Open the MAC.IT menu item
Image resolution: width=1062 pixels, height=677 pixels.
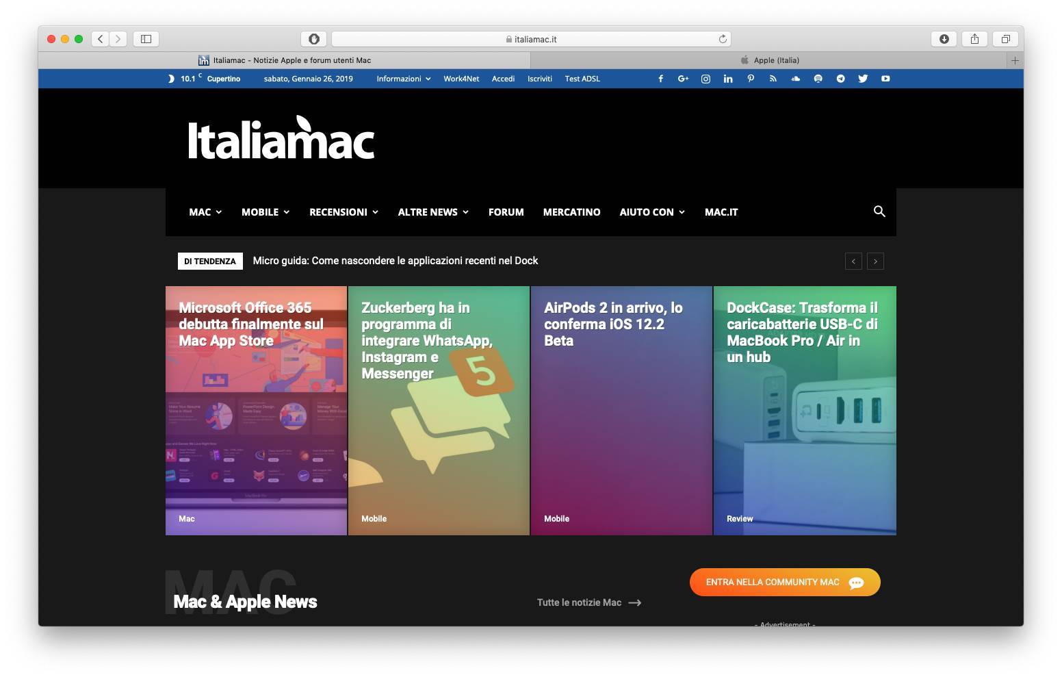pos(721,212)
